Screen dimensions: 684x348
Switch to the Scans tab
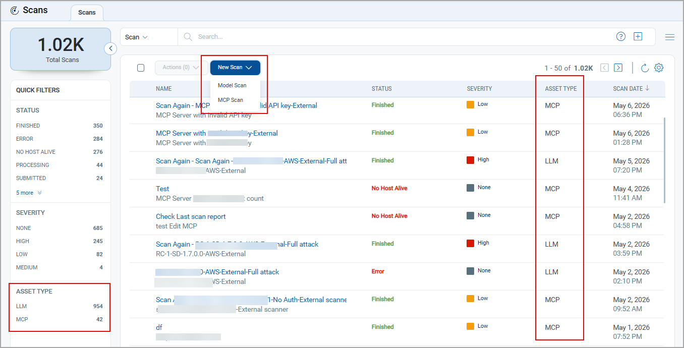pos(87,13)
